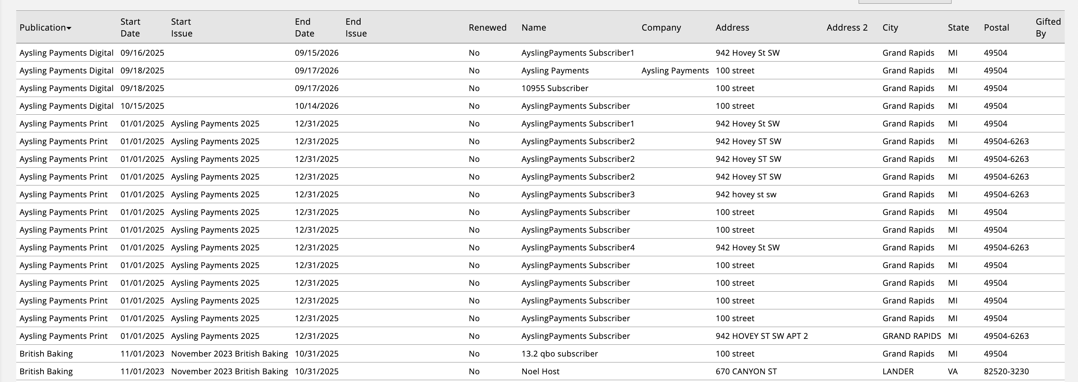This screenshot has width=1078, height=382.
Task: Click the Gifted By column header
Action: 1047,28
